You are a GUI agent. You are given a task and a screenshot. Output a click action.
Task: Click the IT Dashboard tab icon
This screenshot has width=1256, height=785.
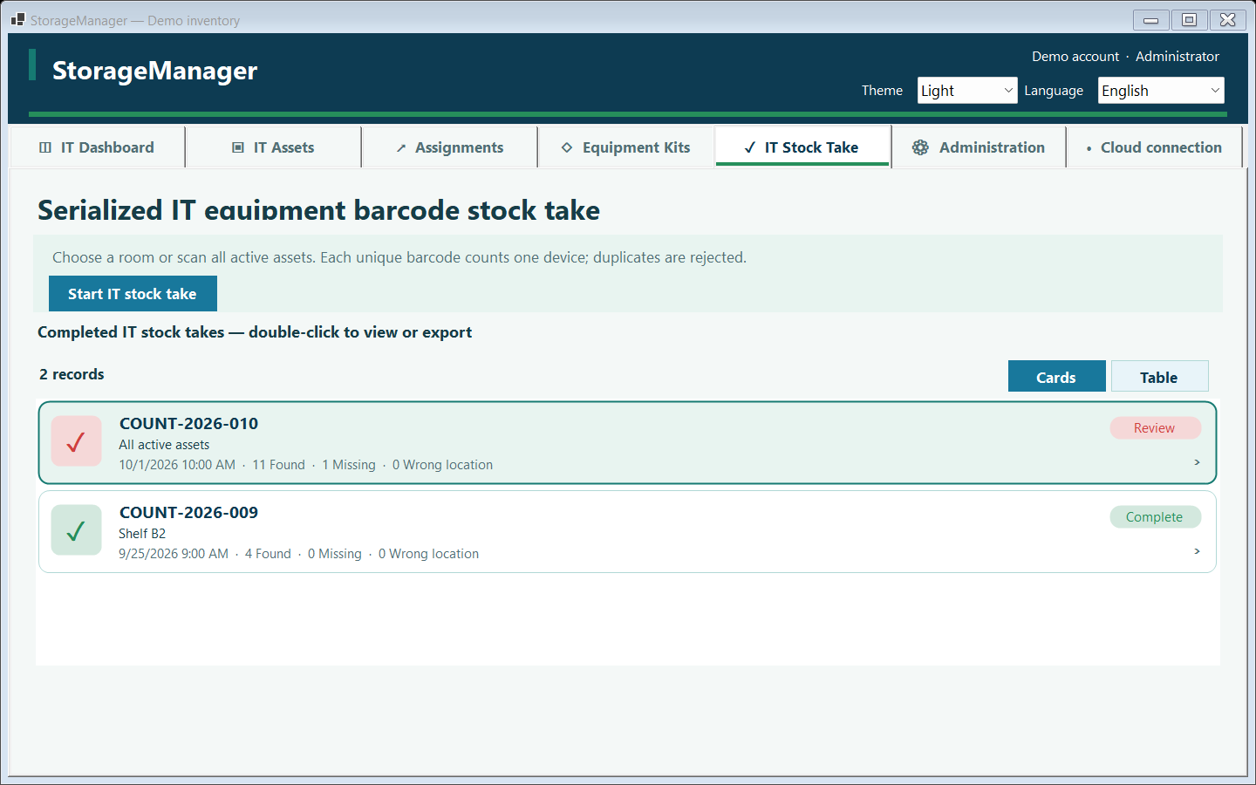[45, 147]
